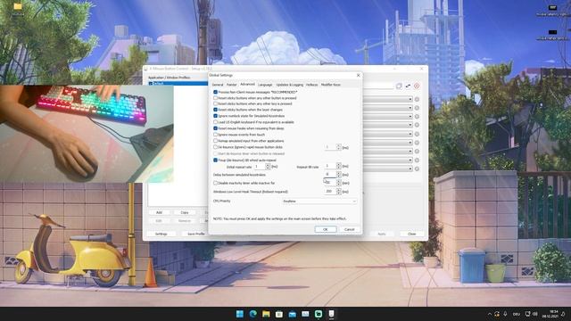This screenshot has width=571, height=321.
Task: Click the red reset layer icon
Action: coord(417,86)
